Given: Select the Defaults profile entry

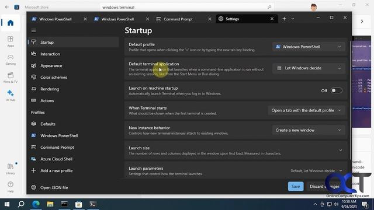Looking at the screenshot, I should coord(74,124).
